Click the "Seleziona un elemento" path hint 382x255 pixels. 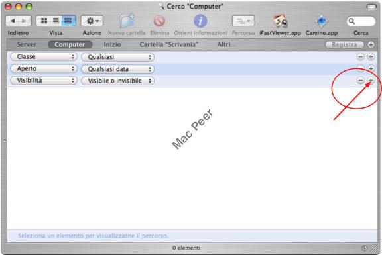click(93, 236)
